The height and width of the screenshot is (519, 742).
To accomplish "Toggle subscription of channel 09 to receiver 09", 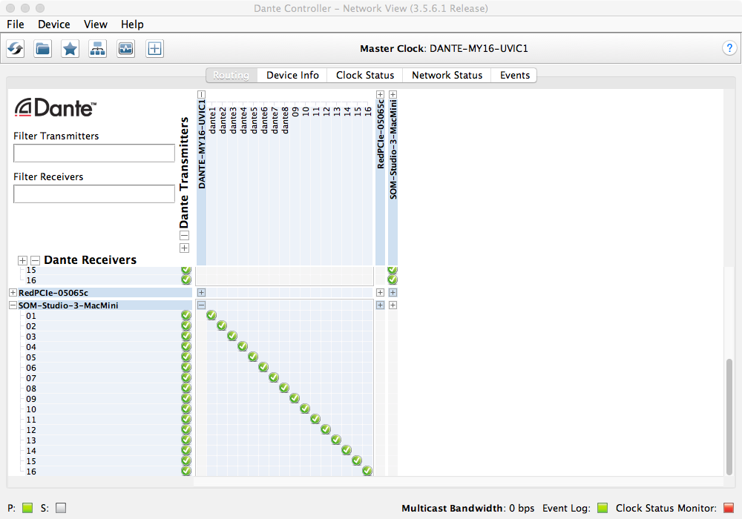I will coord(295,398).
